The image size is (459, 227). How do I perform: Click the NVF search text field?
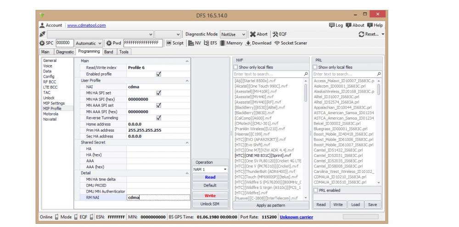(268, 74)
